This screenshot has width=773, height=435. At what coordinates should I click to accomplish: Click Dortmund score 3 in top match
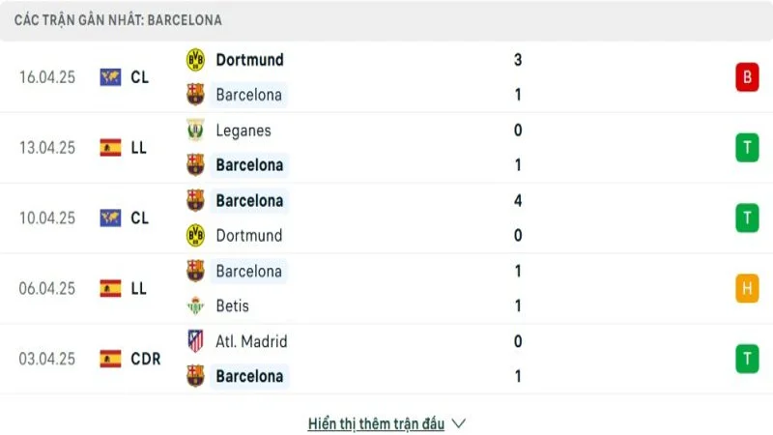(518, 60)
